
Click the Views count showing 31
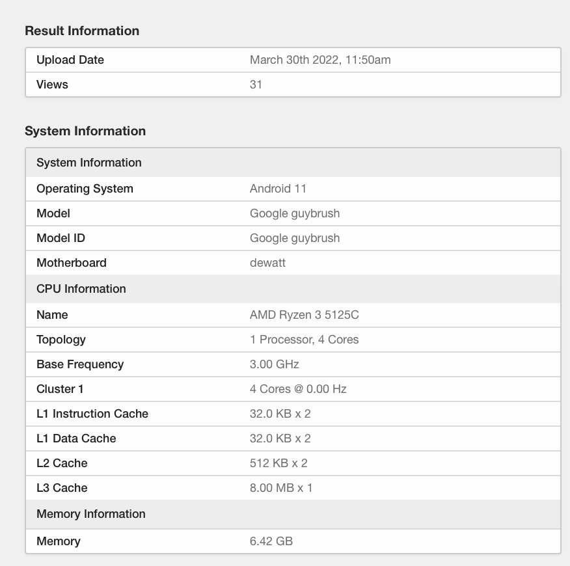pyautogui.click(x=256, y=85)
